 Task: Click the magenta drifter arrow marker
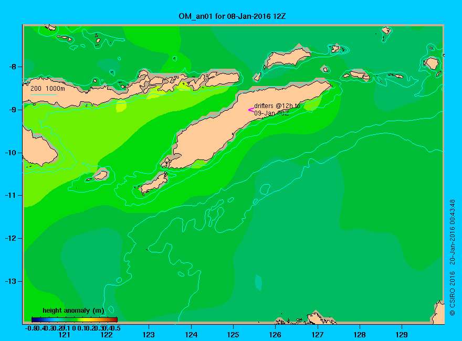(x=251, y=110)
